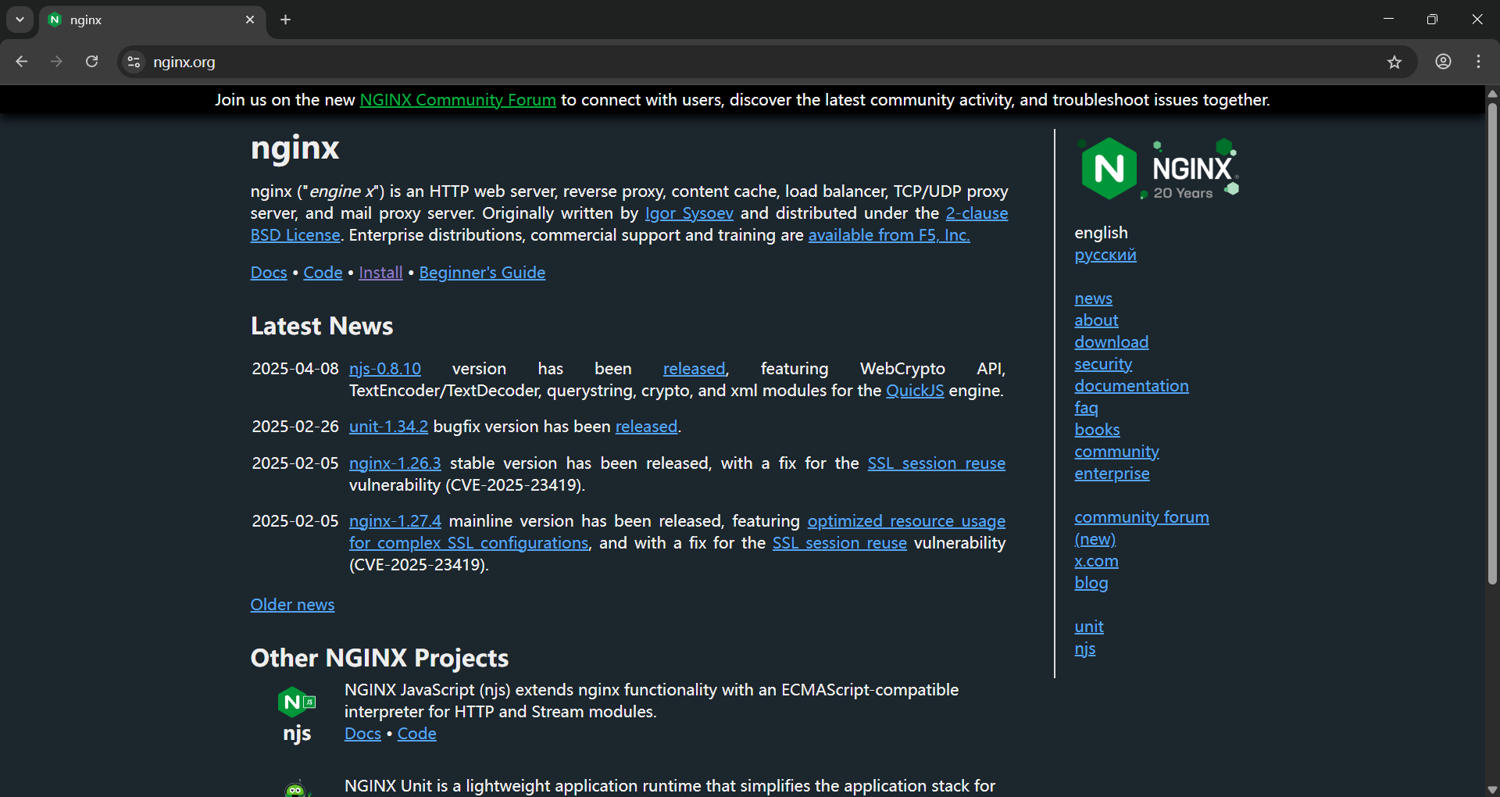Open the enterprise sidebar link
1500x797 pixels.
point(1112,474)
